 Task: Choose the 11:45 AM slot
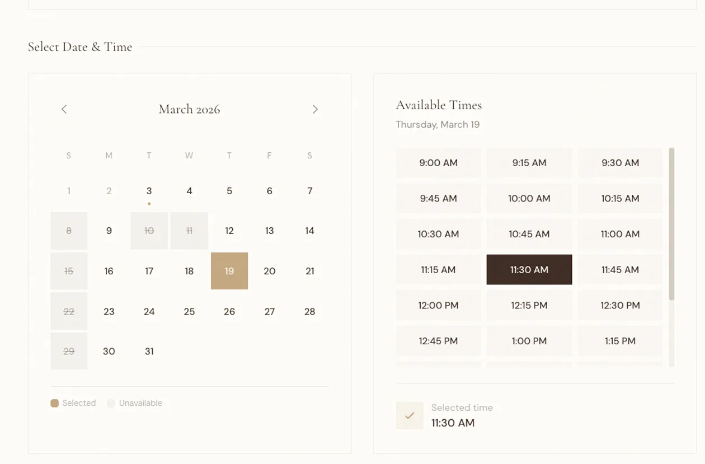click(620, 270)
